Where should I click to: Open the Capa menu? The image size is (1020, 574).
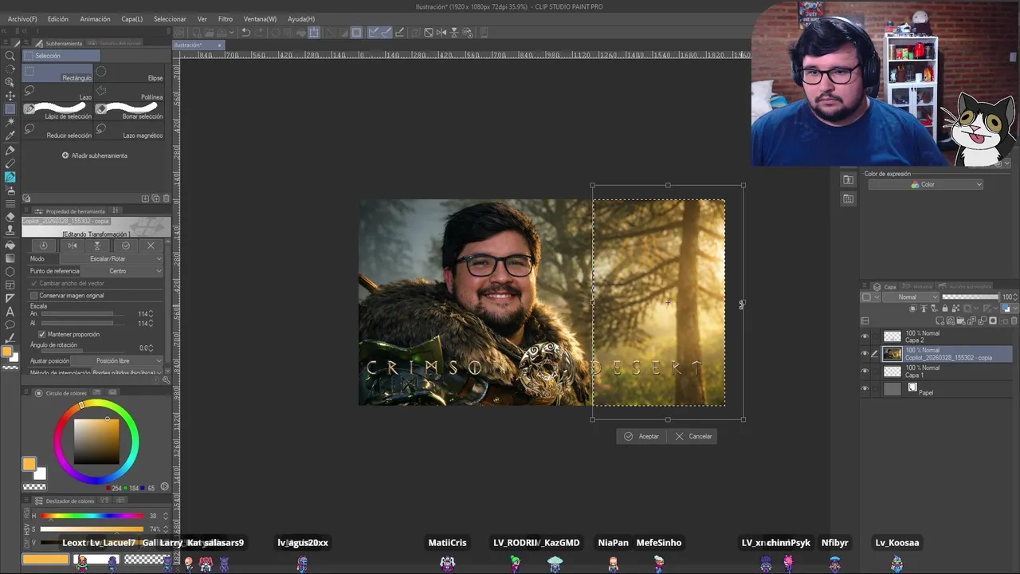coord(132,19)
